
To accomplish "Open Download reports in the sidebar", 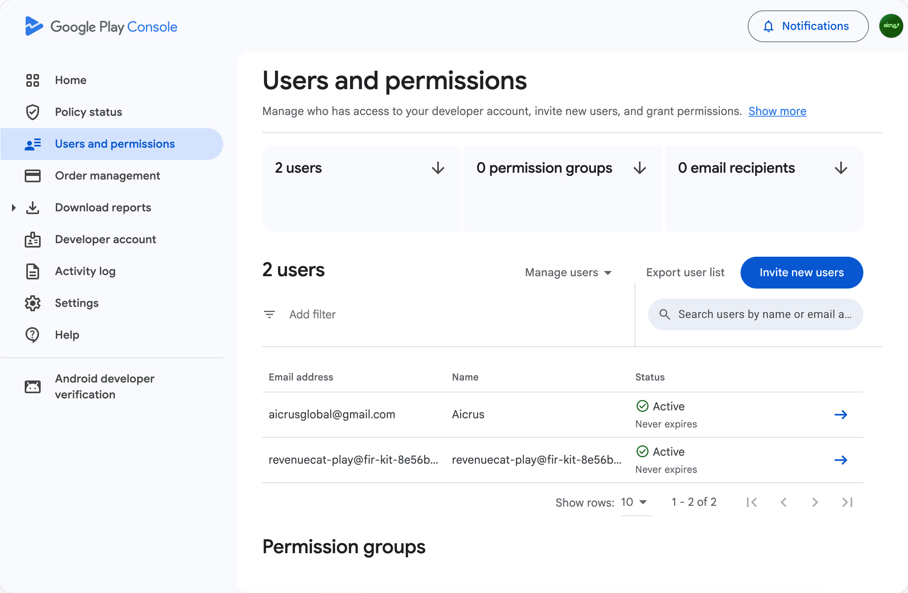I will tap(112, 207).
